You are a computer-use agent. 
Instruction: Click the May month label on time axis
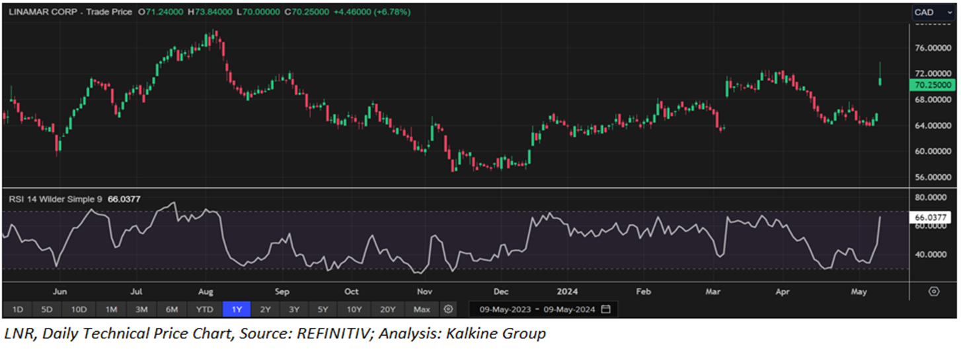click(x=859, y=291)
